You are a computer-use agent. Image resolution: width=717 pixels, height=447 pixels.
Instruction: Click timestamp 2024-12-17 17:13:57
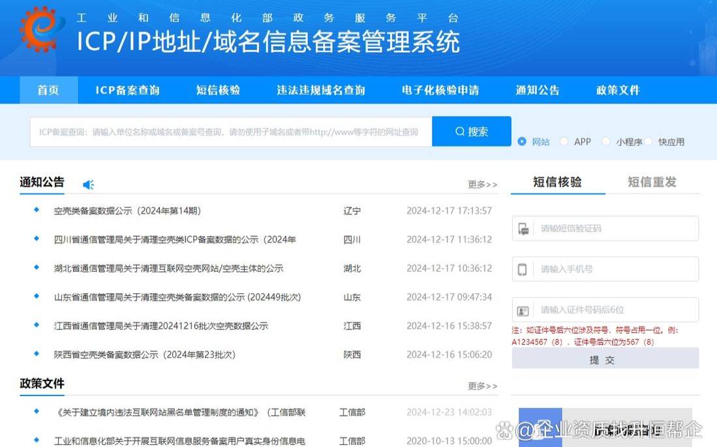coord(449,211)
